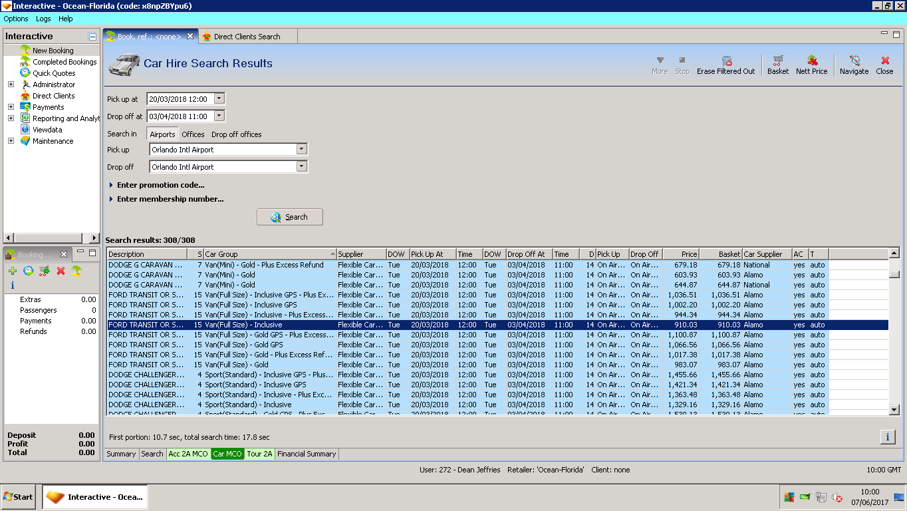Click the clock refresh icon in Booking panel
The width and height of the screenshot is (907, 511).
coord(29,271)
